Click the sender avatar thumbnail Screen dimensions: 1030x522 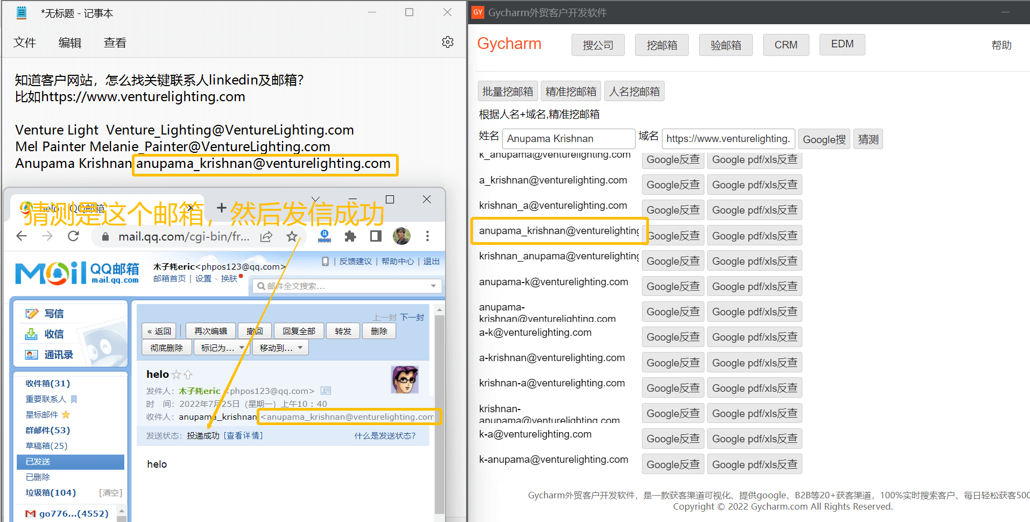pos(405,379)
